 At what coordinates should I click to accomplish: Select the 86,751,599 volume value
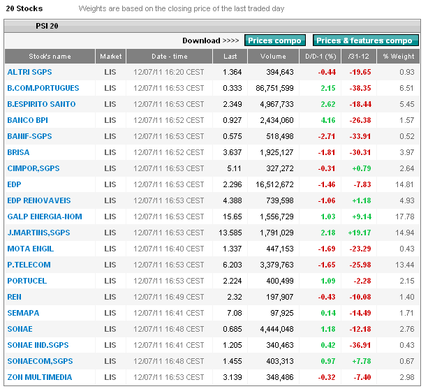(274, 88)
